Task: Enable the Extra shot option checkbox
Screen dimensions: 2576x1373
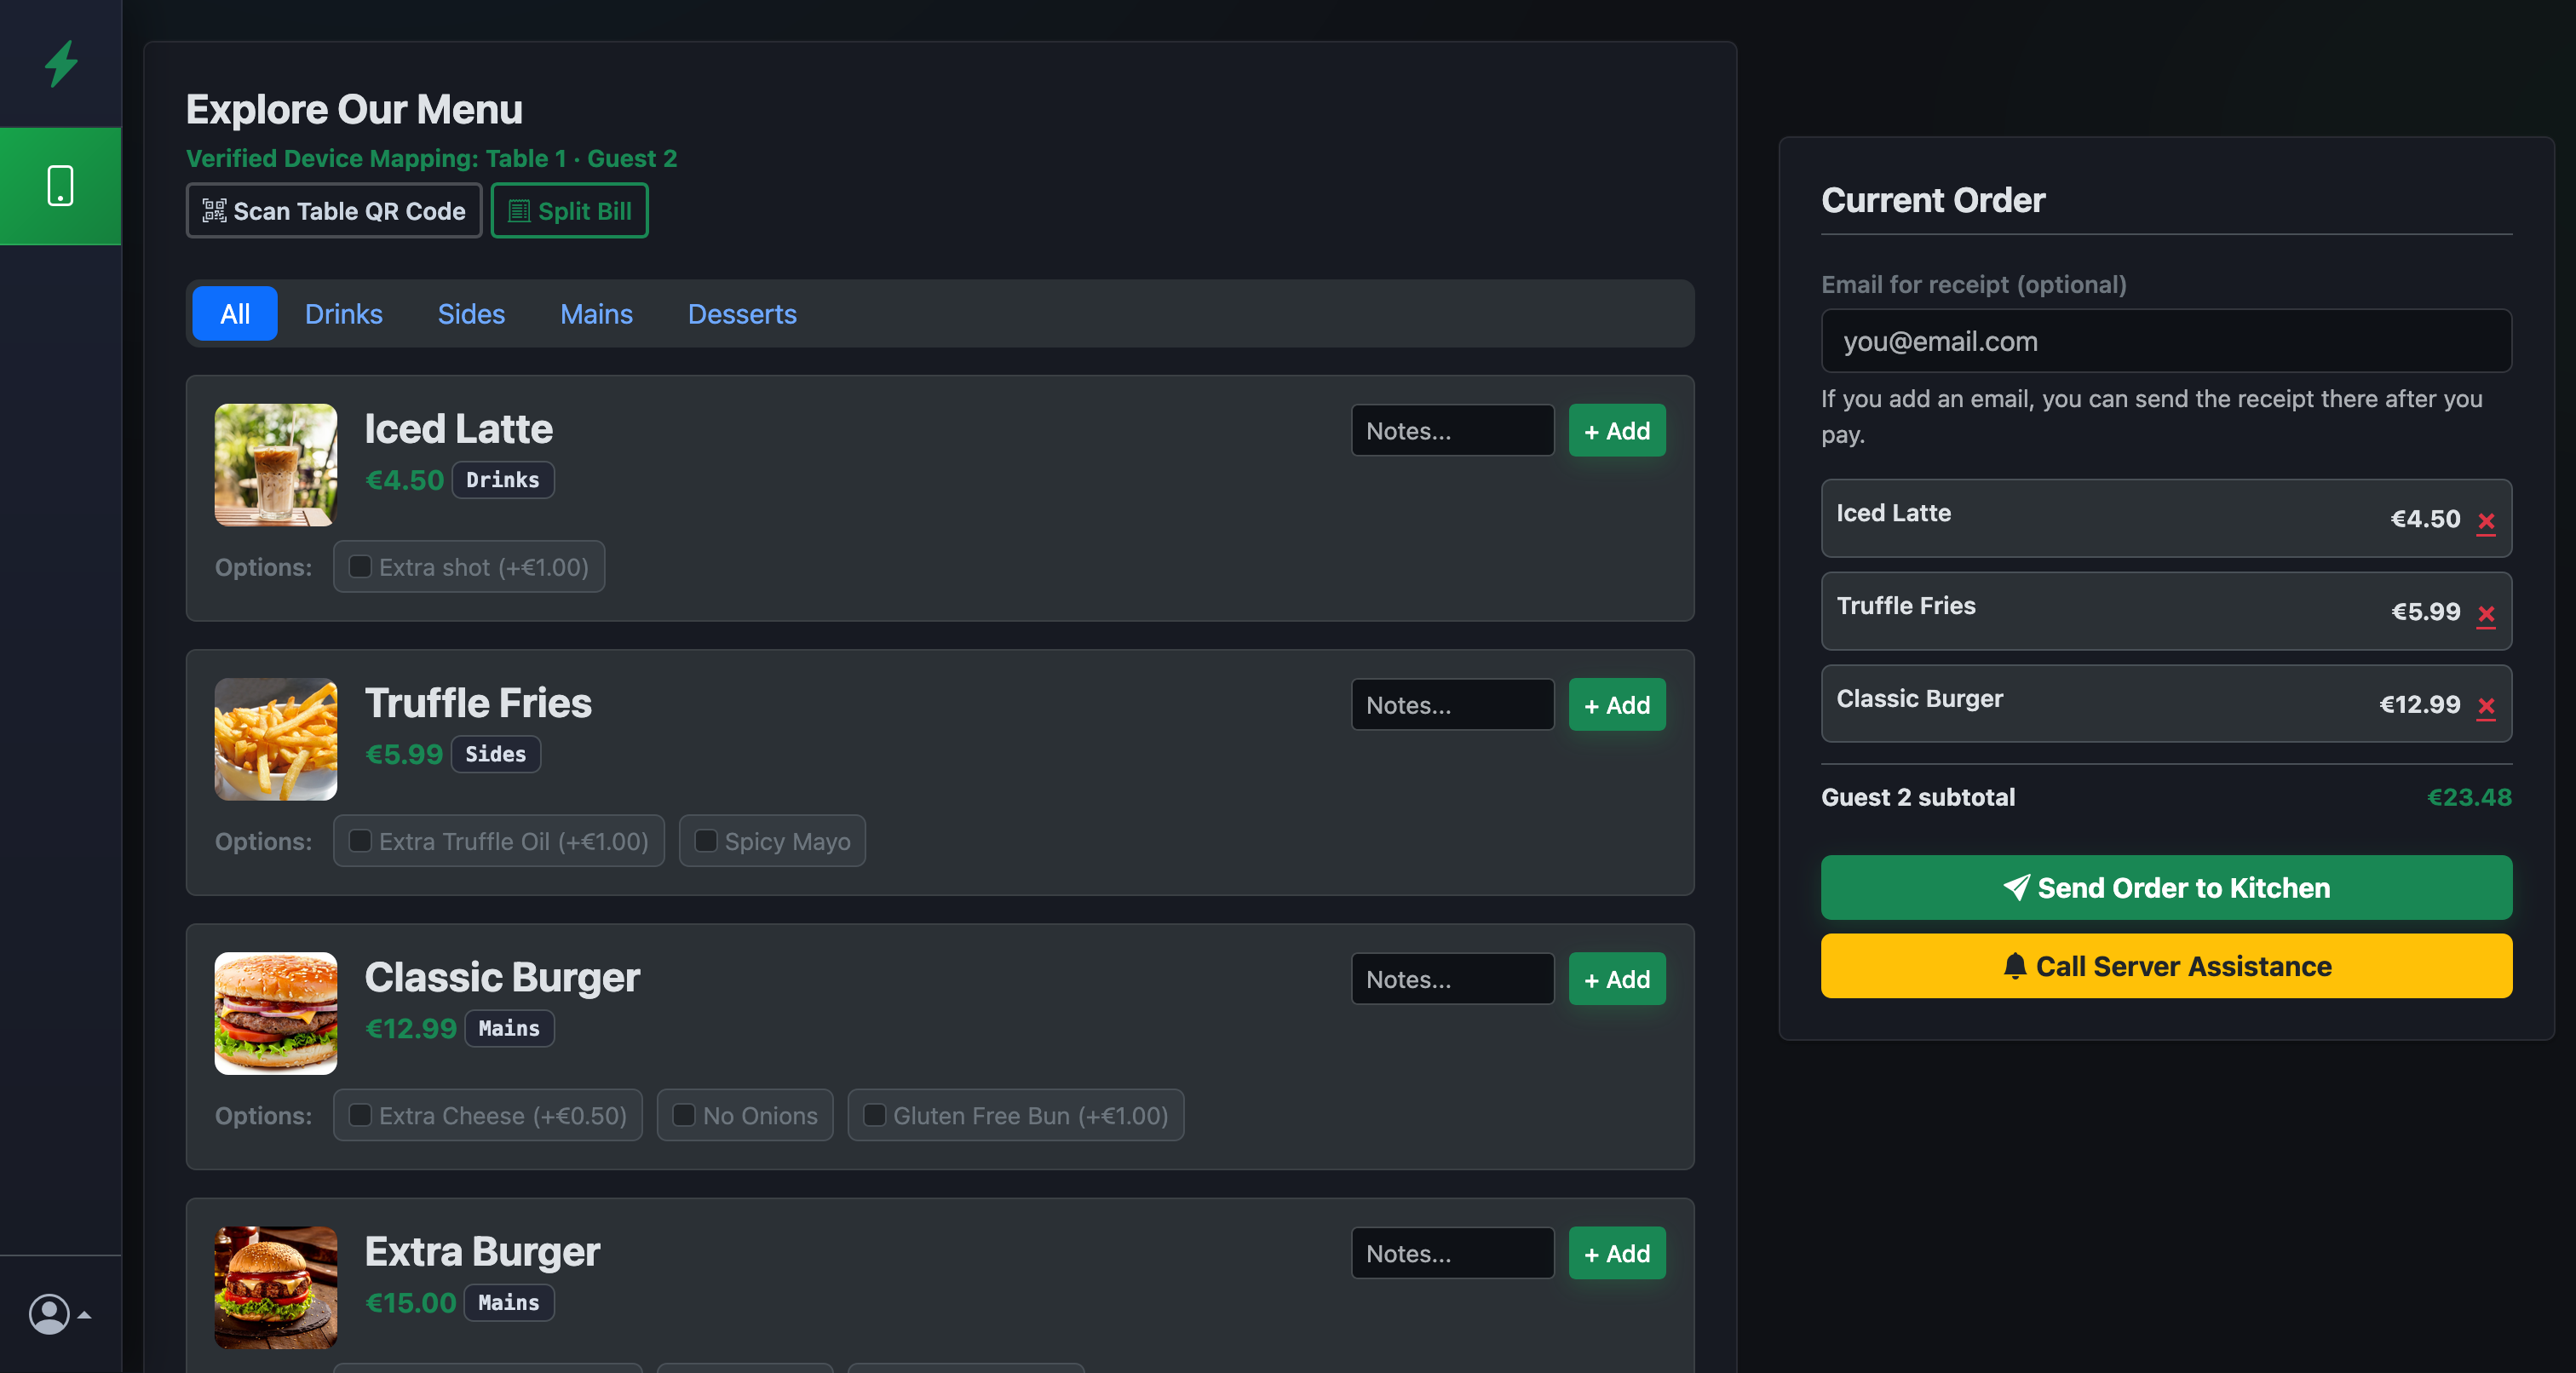Action: [x=360, y=567]
